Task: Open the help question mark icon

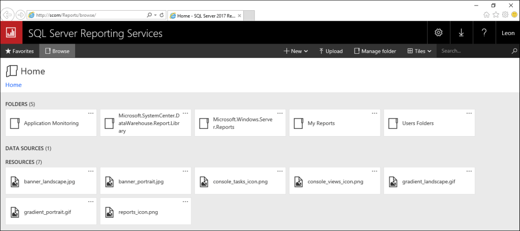Action: click(484, 32)
